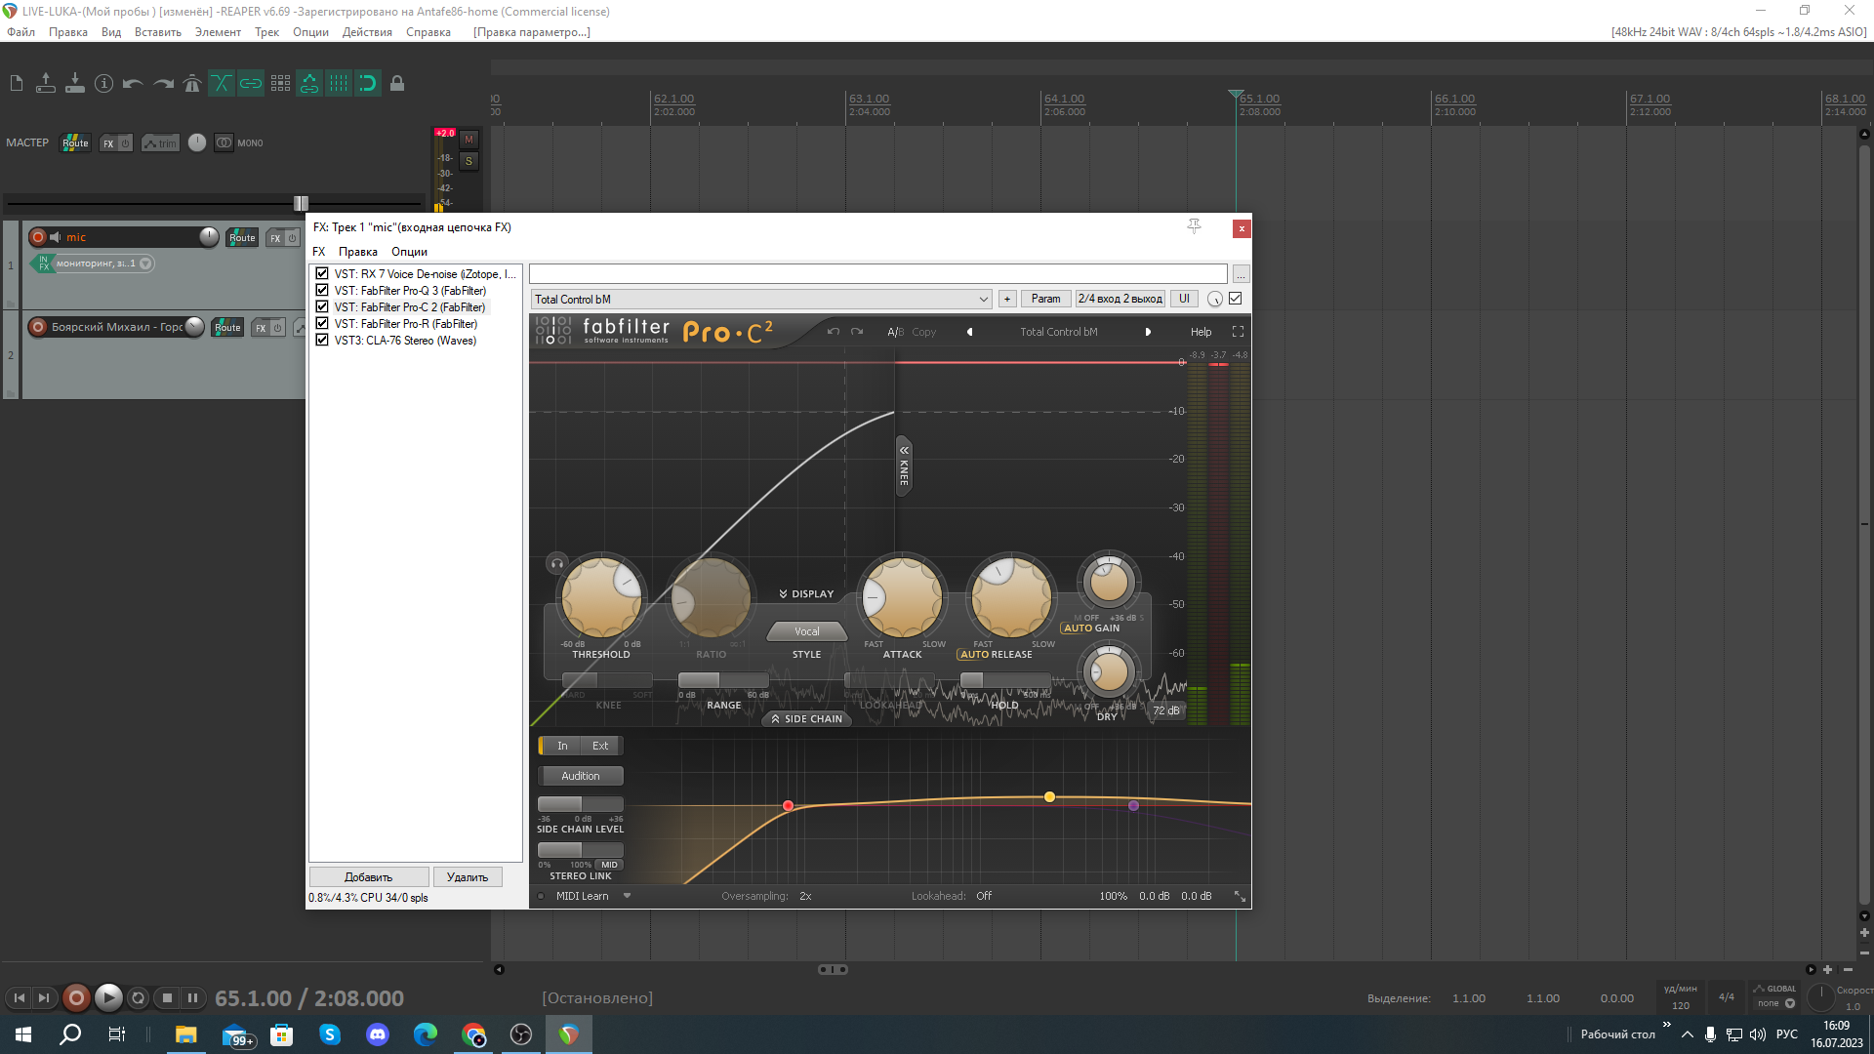The width and height of the screenshot is (1874, 1054).
Task: Toggle monitoring speaker icon on mic track
Action: [56, 237]
